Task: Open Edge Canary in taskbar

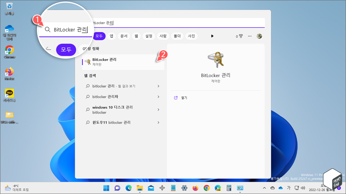Action: click(x=218, y=188)
